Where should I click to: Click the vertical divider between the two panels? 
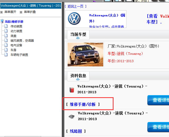point(63,70)
